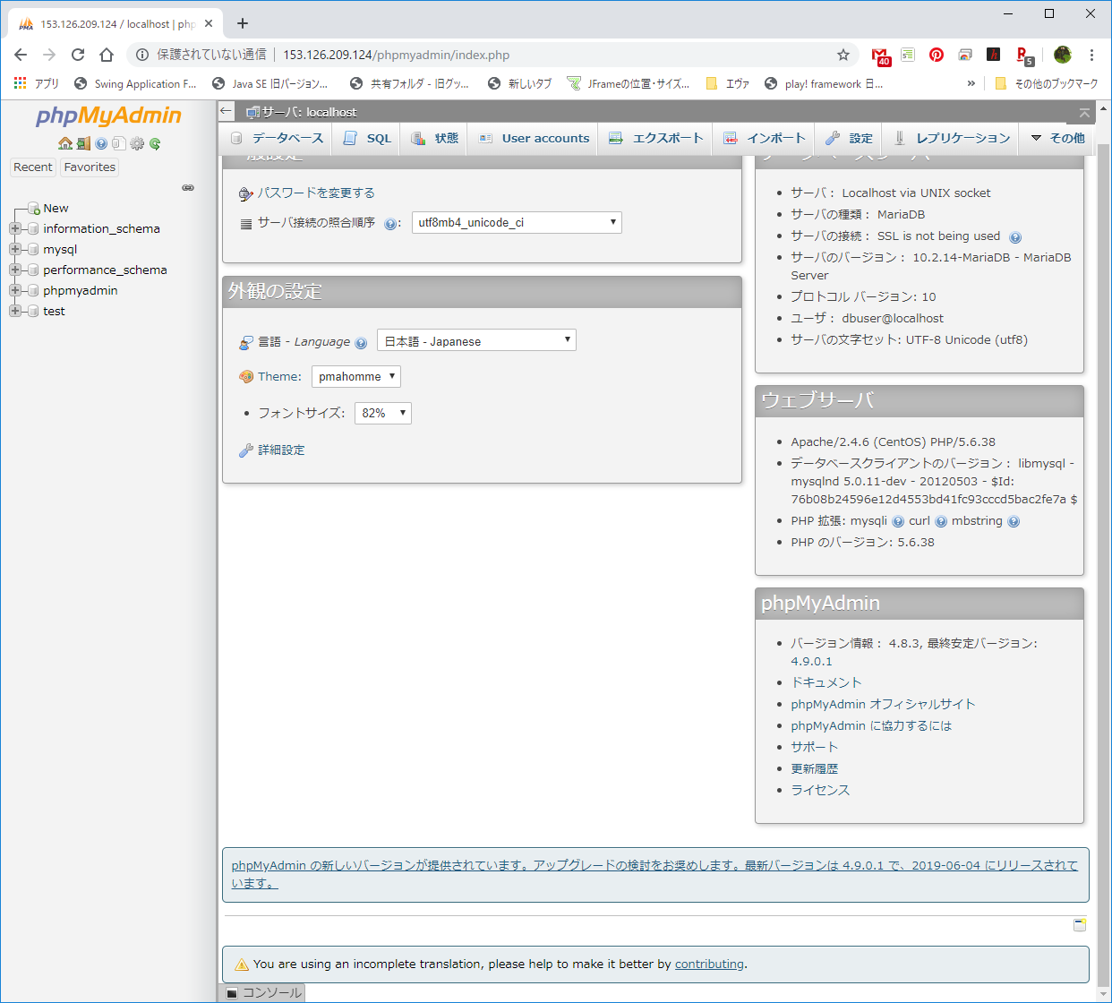Open navigation panel settings gear icon
1112x1003 pixels.
click(137, 143)
